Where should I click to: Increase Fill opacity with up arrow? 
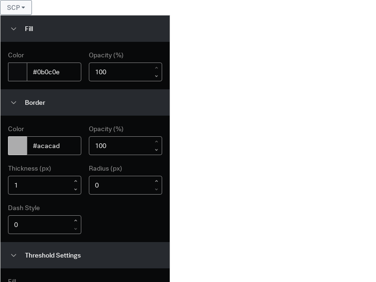(x=157, y=68)
